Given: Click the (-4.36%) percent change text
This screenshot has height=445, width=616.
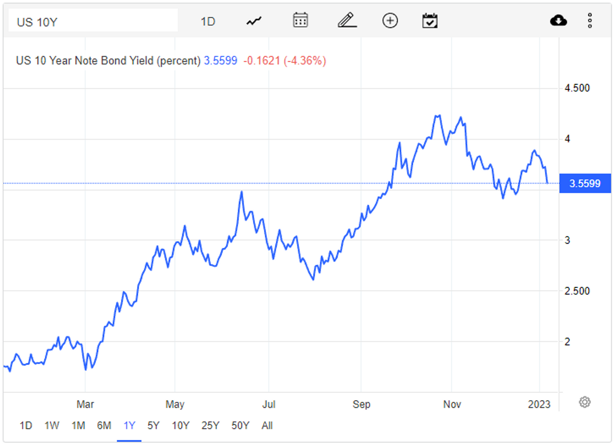Looking at the screenshot, I should click(305, 61).
